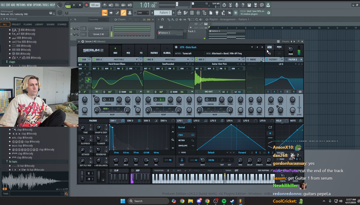Open the Serum MENU button
Screen dimensions: 360x205
(x=279, y=47)
